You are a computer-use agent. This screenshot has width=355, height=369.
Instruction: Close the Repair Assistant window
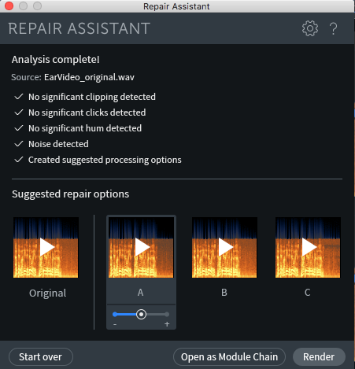[x=9, y=6]
